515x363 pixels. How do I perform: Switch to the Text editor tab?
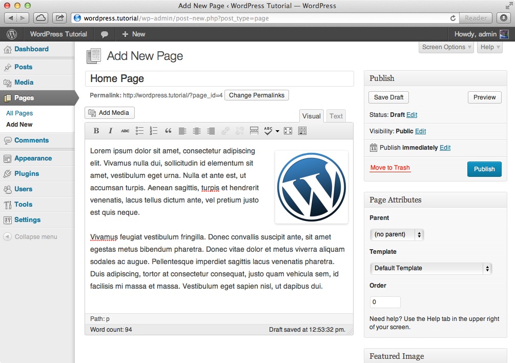point(336,116)
